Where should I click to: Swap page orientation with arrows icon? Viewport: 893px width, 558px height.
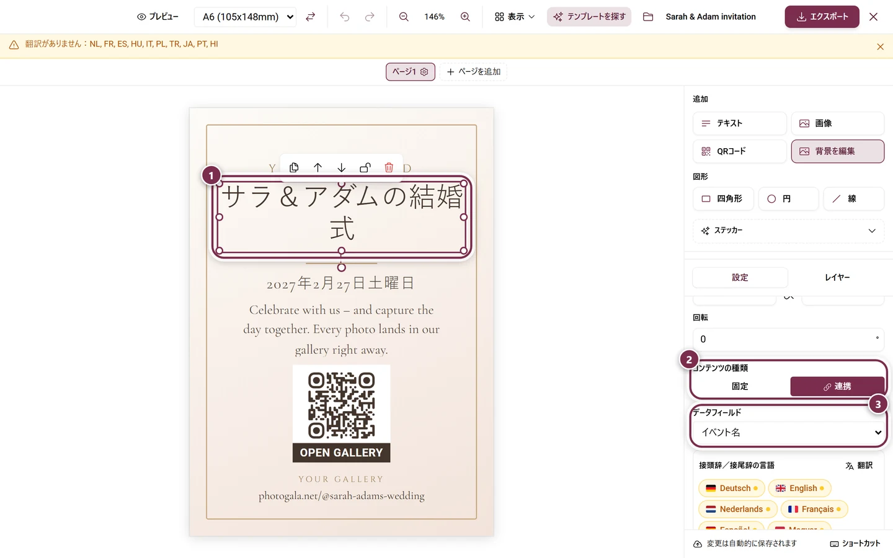point(311,17)
